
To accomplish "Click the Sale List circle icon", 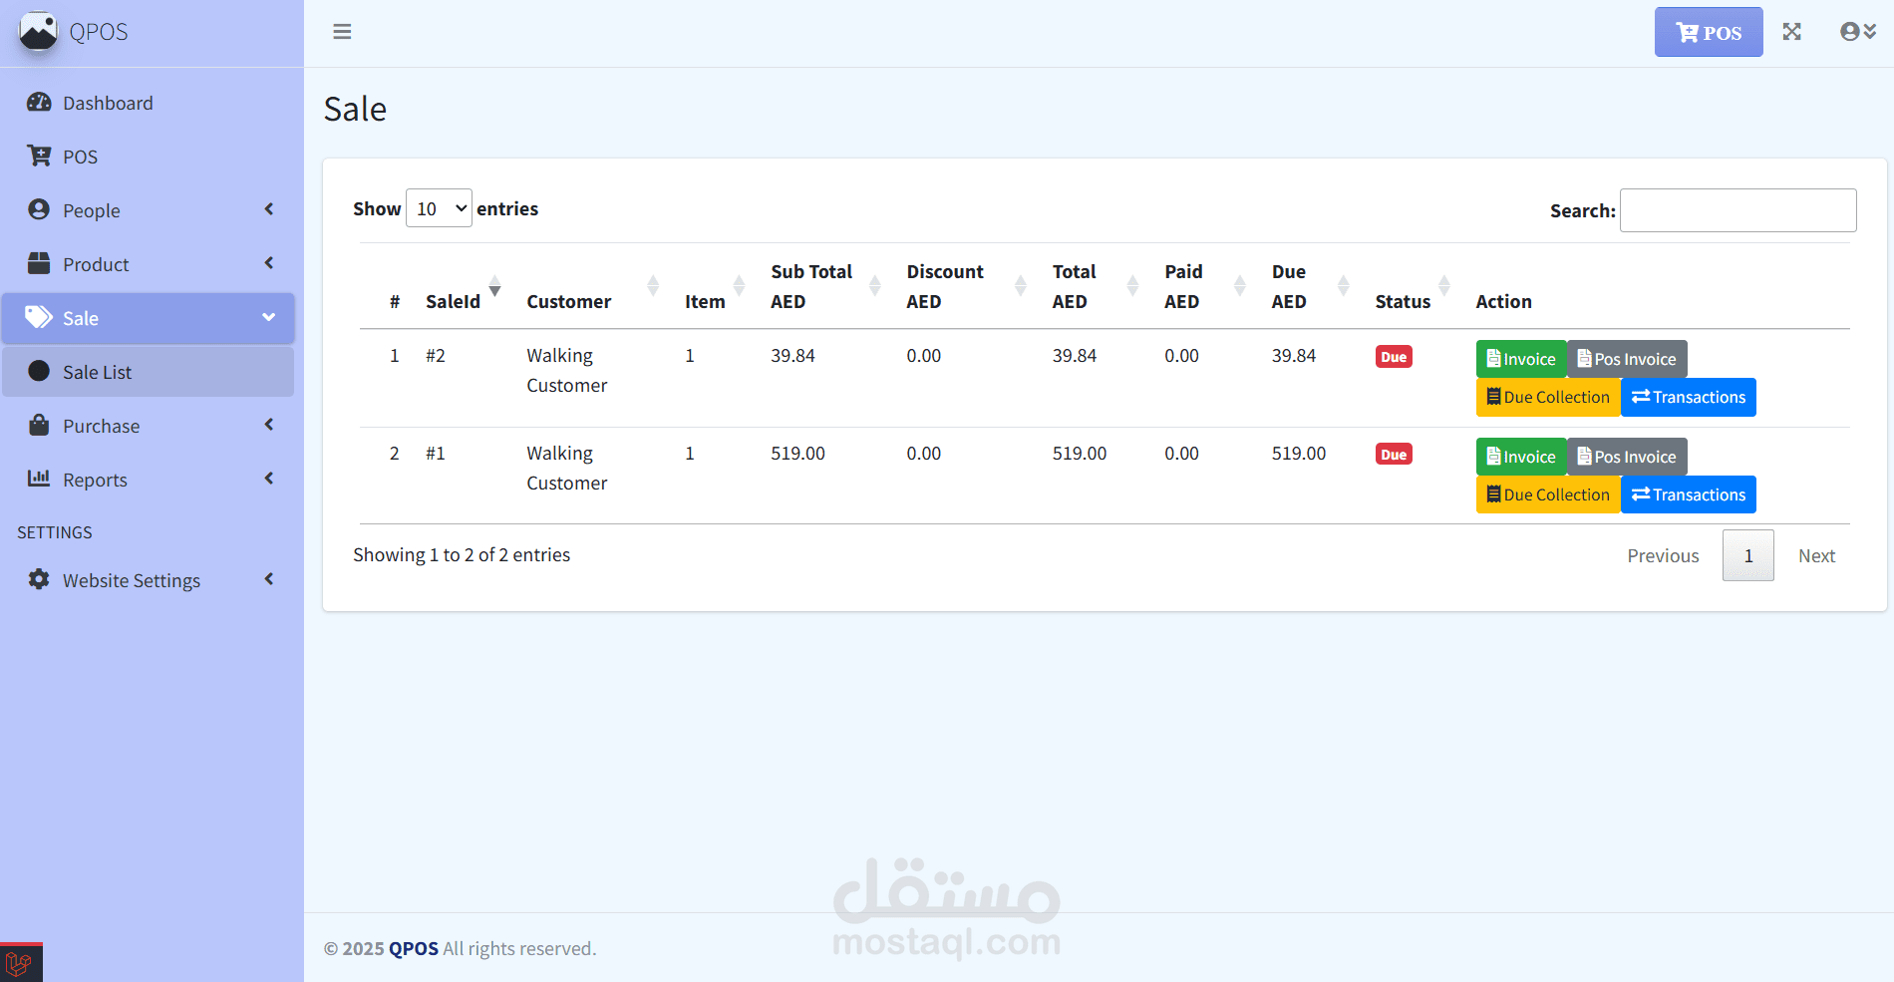I will point(39,371).
